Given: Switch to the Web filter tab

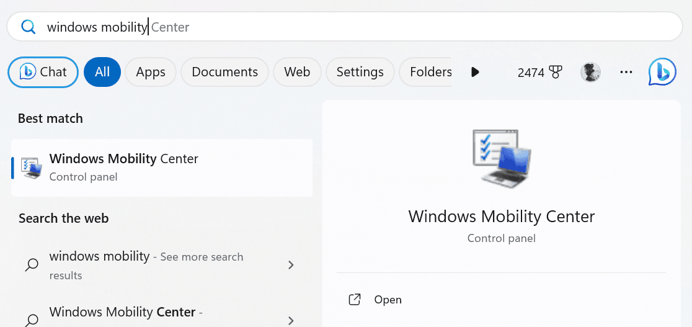Looking at the screenshot, I should (297, 71).
